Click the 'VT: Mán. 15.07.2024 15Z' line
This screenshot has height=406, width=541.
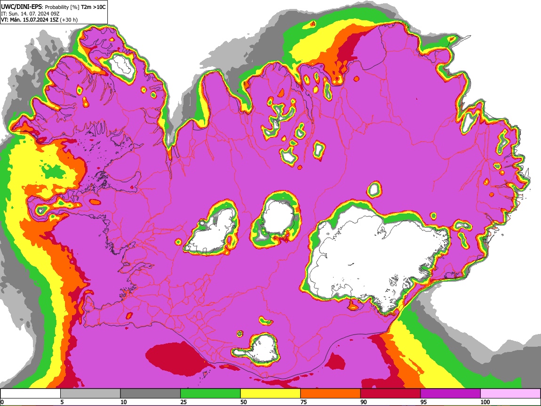[30, 20]
